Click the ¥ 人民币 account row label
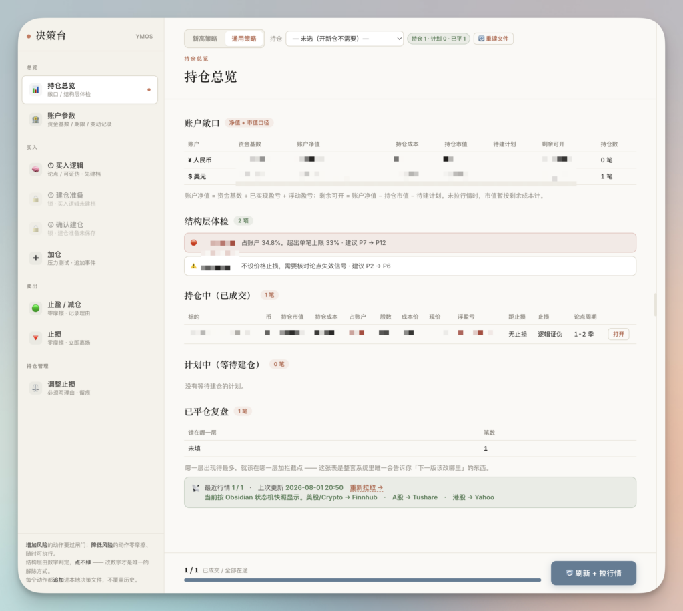The width and height of the screenshot is (683, 611). [200, 160]
